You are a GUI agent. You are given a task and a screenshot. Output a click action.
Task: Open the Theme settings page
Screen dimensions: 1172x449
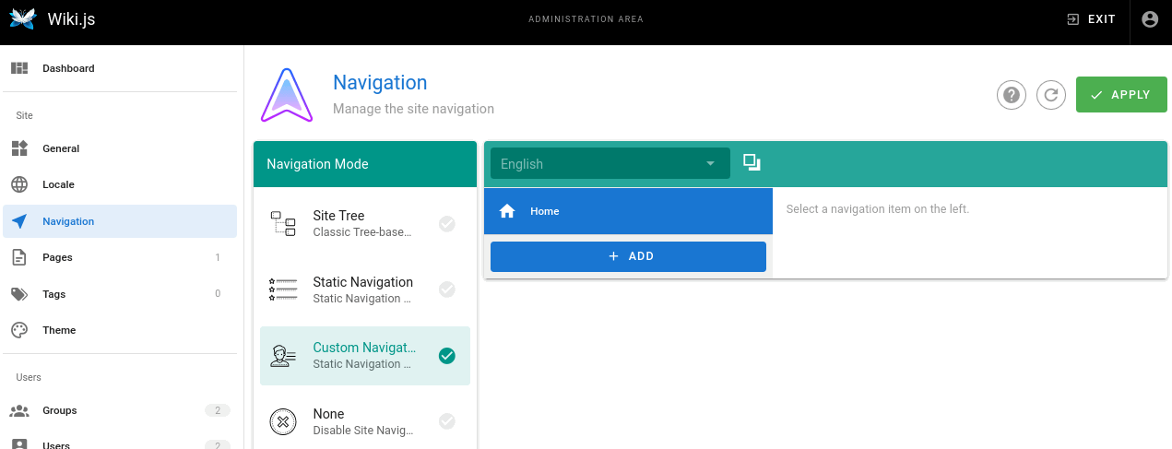coord(59,330)
